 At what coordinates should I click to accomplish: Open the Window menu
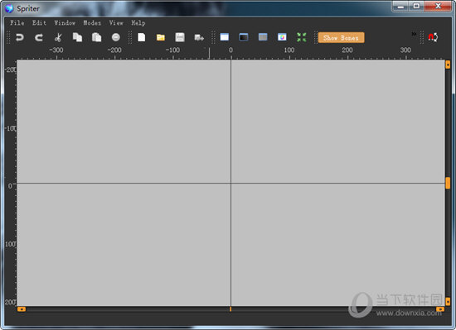65,23
